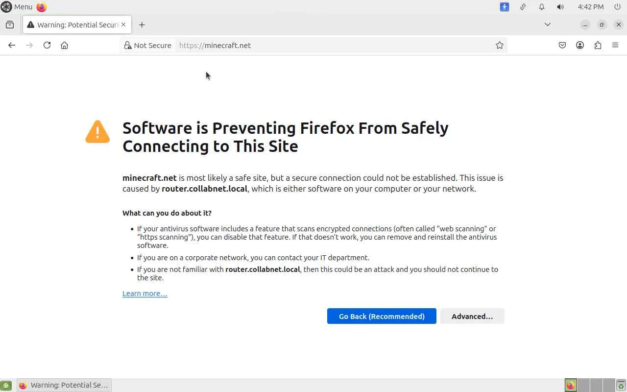The image size is (627, 392).
Task: Open Firefox account menu
Action: pos(580,45)
